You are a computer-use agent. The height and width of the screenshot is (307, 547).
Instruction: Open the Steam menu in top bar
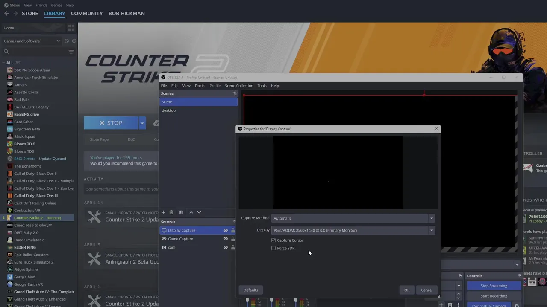tap(12, 5)
